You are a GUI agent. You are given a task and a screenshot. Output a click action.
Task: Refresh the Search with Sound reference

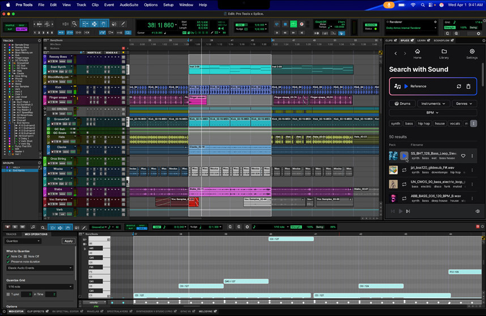click(x=459, y=87)
